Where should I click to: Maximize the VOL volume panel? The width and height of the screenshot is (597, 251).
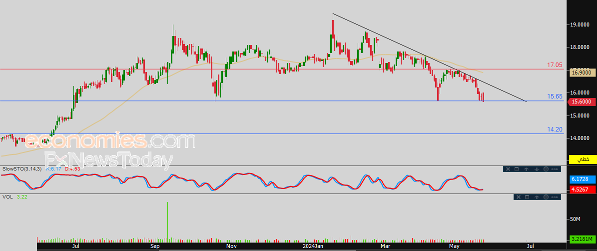(x=527, y=197)
